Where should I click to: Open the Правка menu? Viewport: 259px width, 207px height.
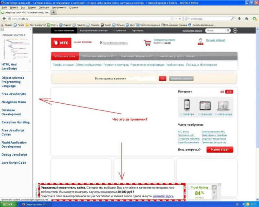pos(14,7)
